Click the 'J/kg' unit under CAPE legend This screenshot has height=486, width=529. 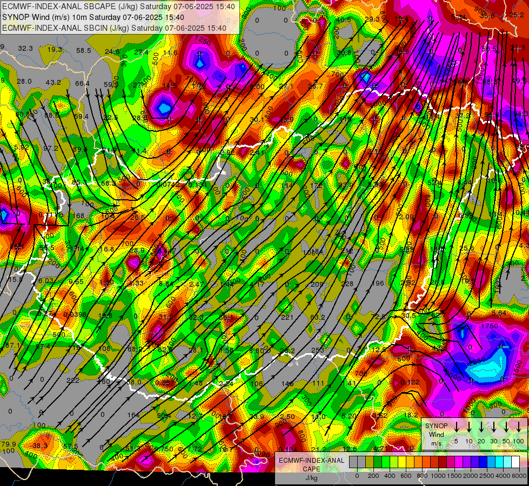coord(311,478)
